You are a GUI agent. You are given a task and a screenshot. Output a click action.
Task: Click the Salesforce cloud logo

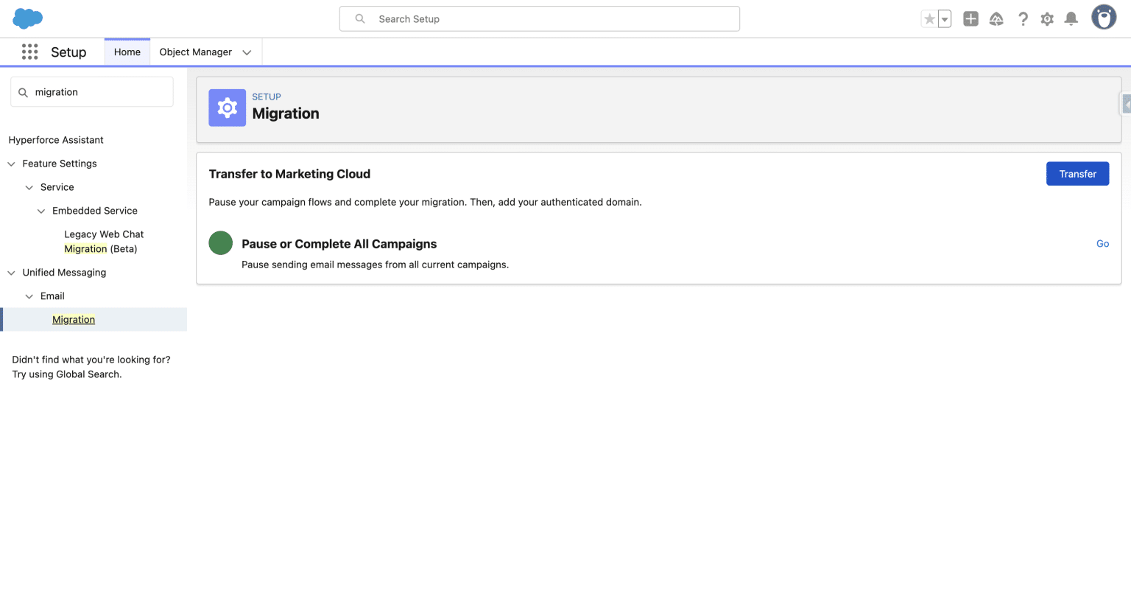pos(28,18)
